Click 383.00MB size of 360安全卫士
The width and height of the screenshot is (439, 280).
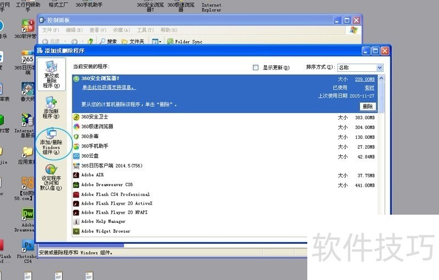(365, 117)
